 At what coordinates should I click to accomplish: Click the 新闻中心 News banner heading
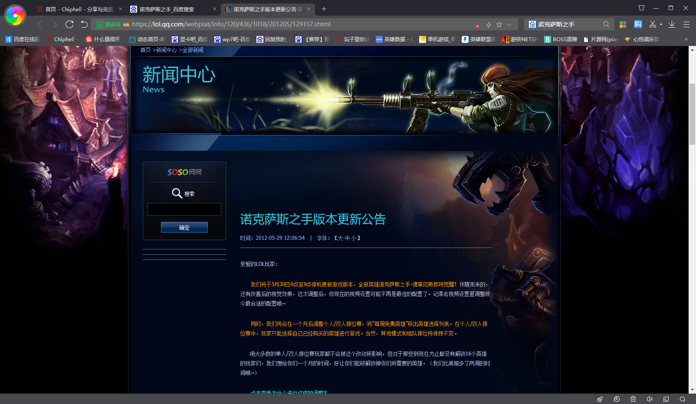179,79
